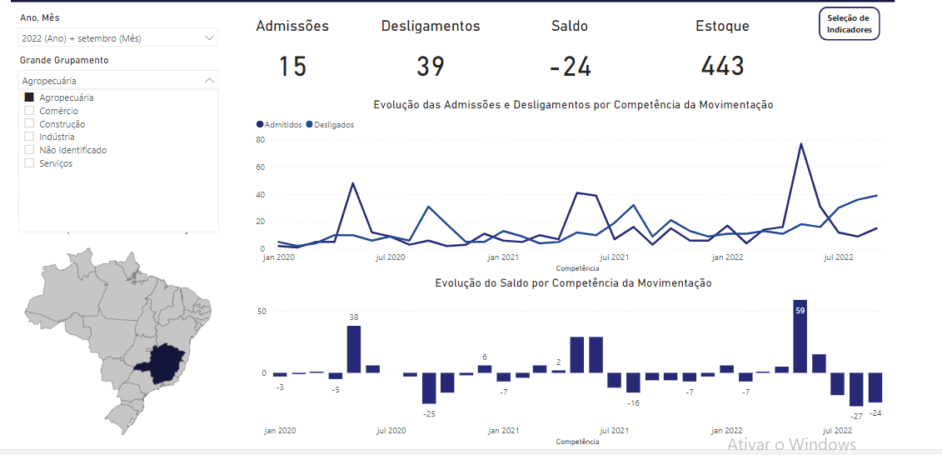Click the last bar labeled -24
The width and height of the screenshot is (942, 455).
pos(875,387)
